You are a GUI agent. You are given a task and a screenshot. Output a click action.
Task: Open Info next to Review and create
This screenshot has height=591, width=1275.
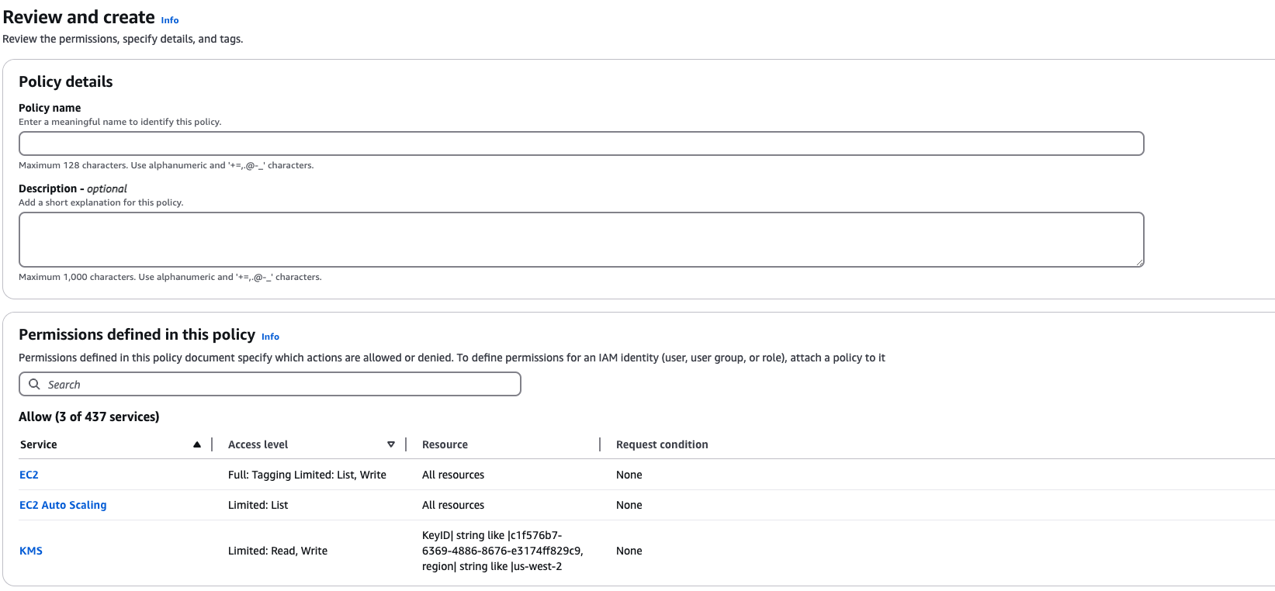pos(169,20)
